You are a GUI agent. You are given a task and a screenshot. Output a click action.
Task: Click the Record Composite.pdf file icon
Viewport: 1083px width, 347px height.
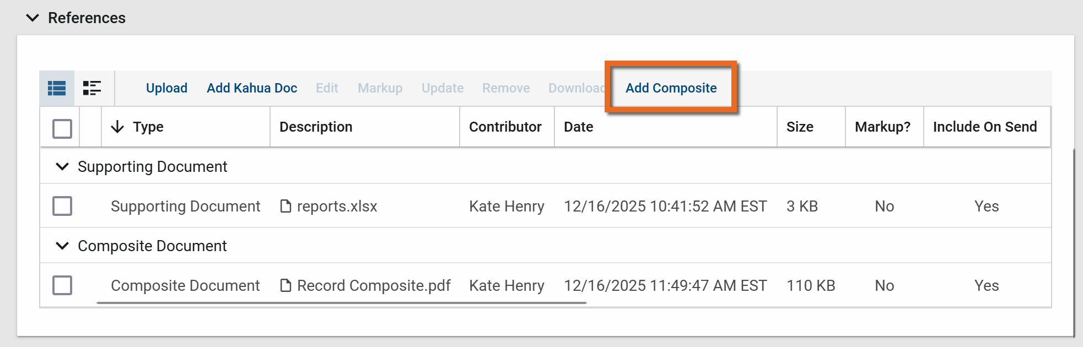[x=285, y=286]
